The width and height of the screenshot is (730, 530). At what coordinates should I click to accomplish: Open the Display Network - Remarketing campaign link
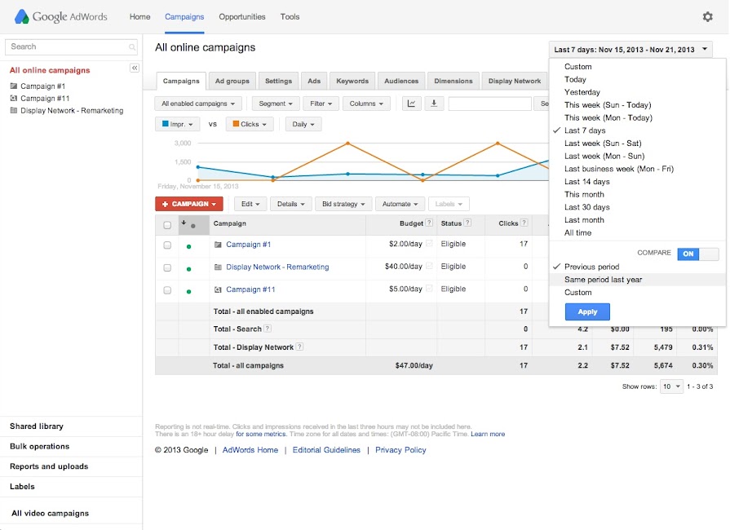click(x=277, y=267)
